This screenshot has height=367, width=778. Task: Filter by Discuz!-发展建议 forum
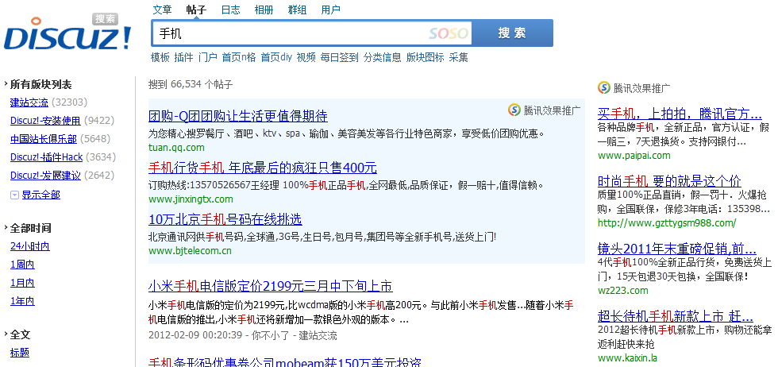point(45,176)
